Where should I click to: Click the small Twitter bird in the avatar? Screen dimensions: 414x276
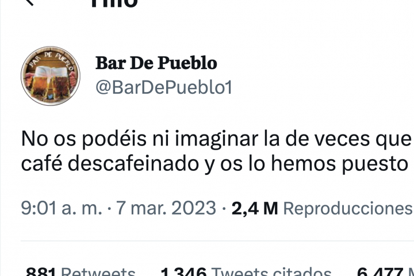(x=50, y=97)
